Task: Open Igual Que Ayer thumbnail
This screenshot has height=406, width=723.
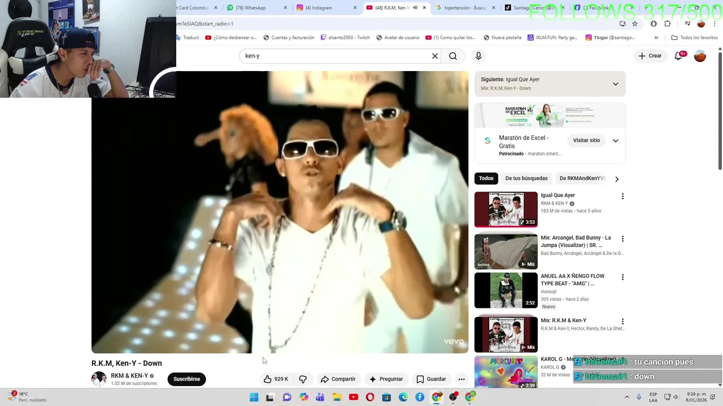Action: click(506, 209)
